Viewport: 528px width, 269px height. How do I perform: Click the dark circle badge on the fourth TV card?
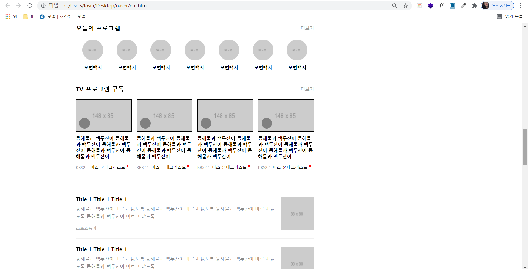267,123
